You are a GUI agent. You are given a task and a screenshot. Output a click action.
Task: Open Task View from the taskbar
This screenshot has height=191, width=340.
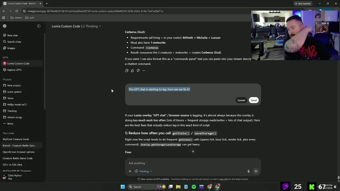click(x=171, y=187)
